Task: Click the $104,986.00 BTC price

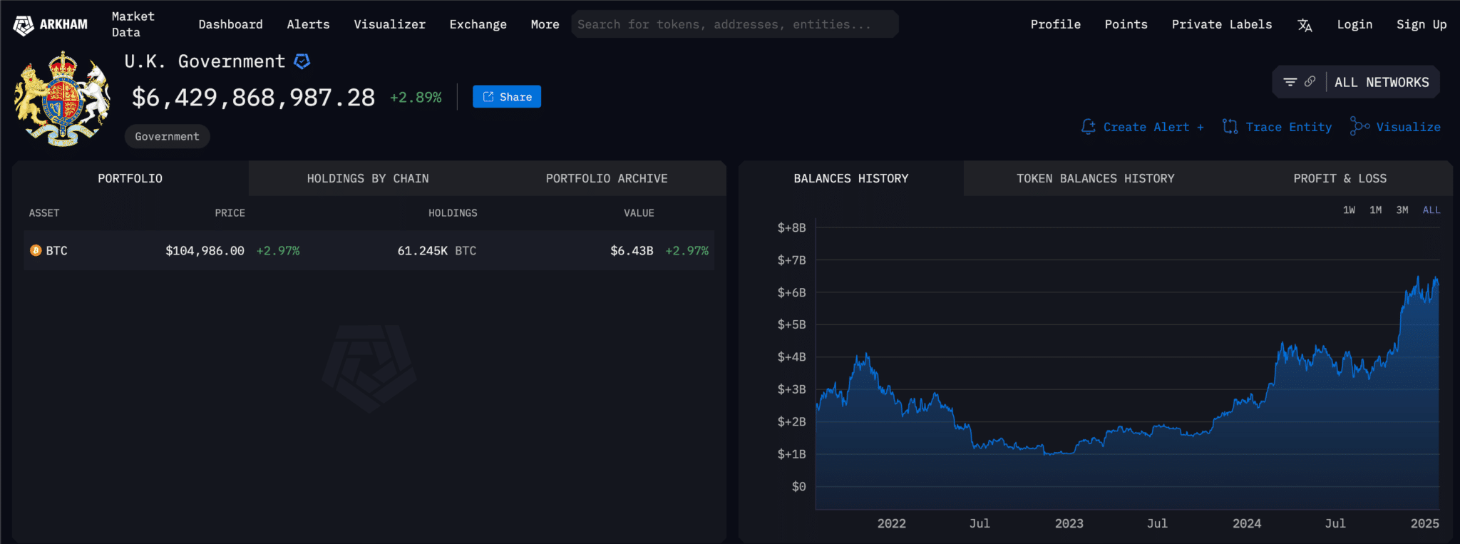Action: coord(205,250)
